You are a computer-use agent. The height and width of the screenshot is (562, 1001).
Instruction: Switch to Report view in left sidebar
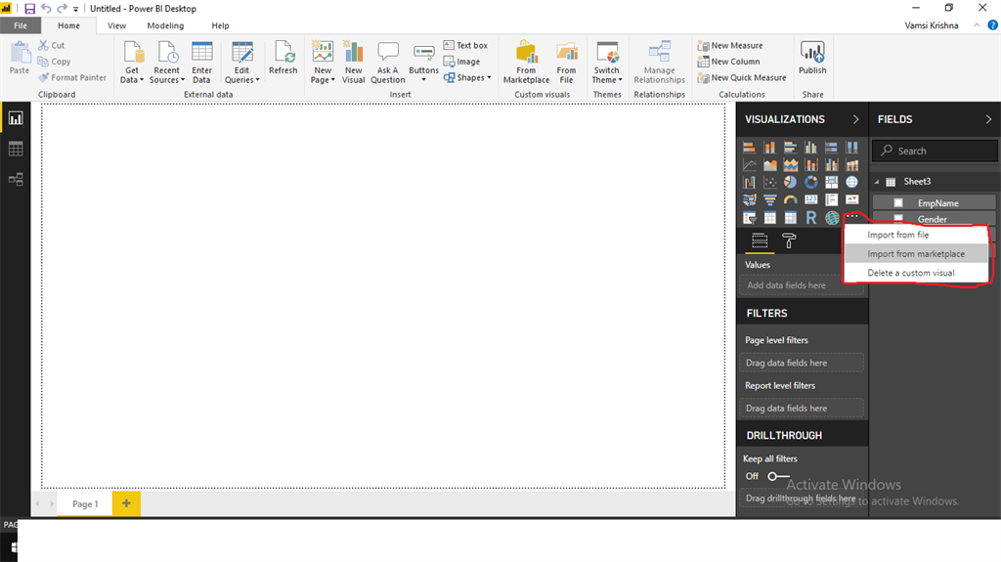16,118
